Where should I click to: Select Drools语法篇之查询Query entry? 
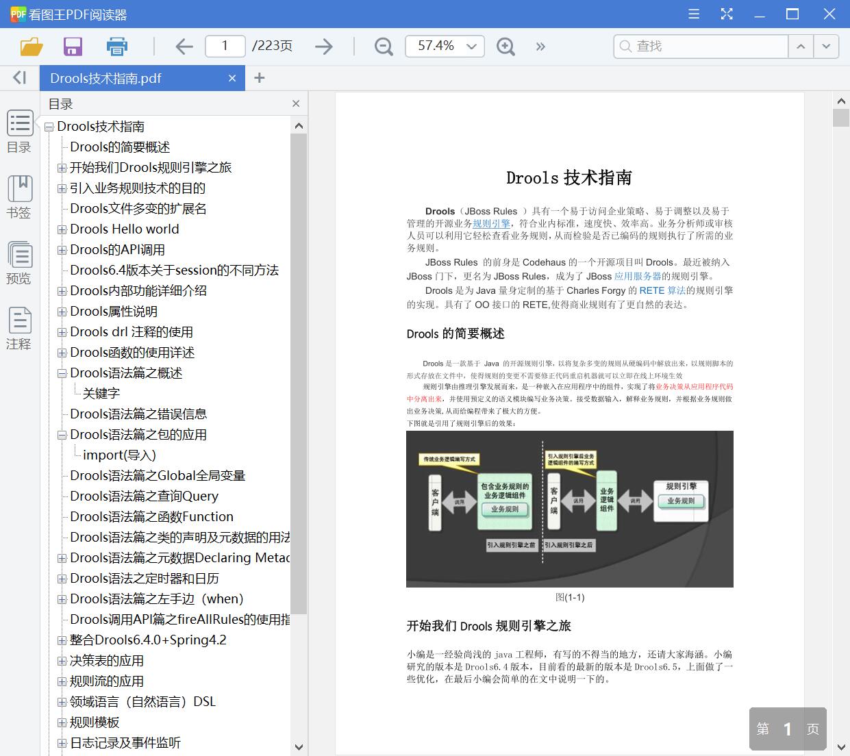click(x=144, y=496)
